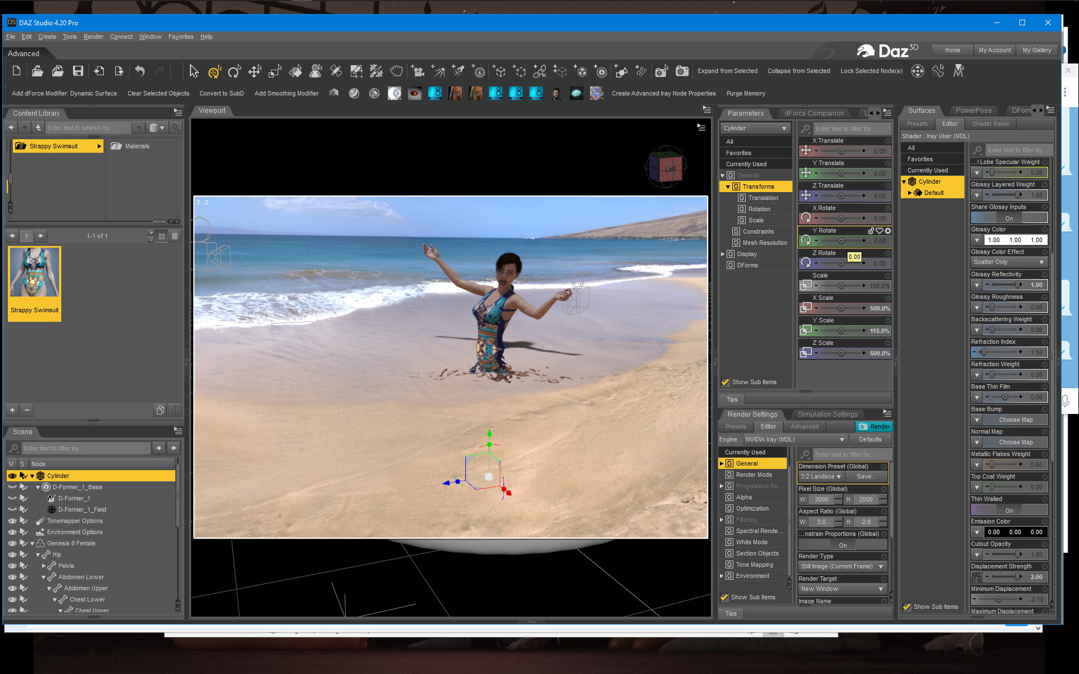Open Glossy Color Effect Scatter Only dropdown

click(x=1009, y=262)
